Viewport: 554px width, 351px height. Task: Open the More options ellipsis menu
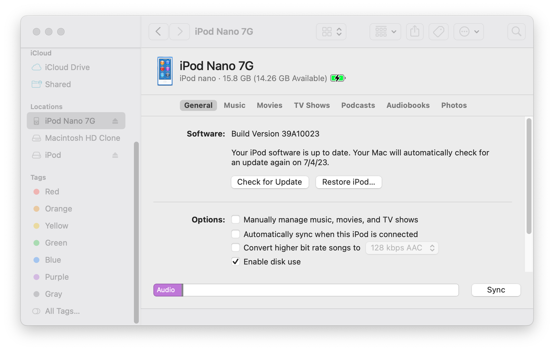(x=468, y=31)
